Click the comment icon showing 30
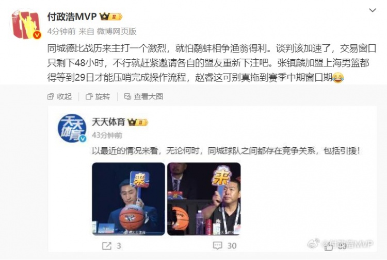 [x=217, y=246]
